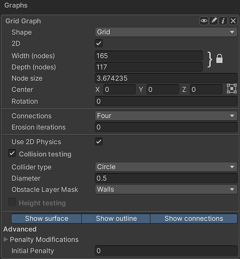Toggle Grid Graph visibility eye icon
The height and width of the screenshot is (259, 240).
coord(204,21)
